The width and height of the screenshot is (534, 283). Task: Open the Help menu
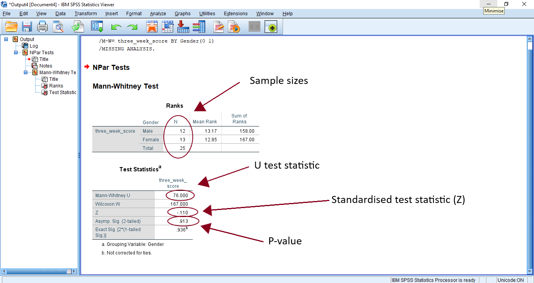click(287, 14)
